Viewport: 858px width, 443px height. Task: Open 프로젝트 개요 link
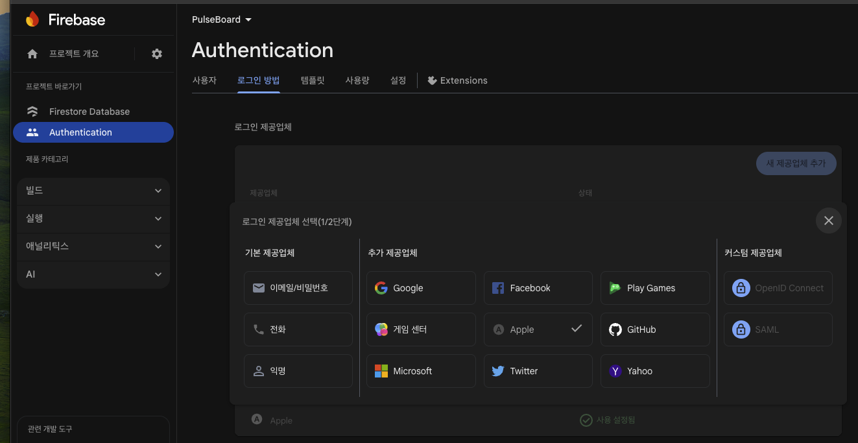74,54
